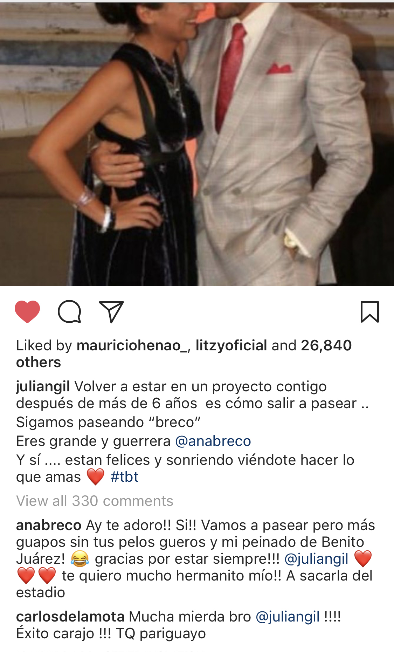Open the #tbt hashtag
The image size is (394, 652).
(124, 477)
